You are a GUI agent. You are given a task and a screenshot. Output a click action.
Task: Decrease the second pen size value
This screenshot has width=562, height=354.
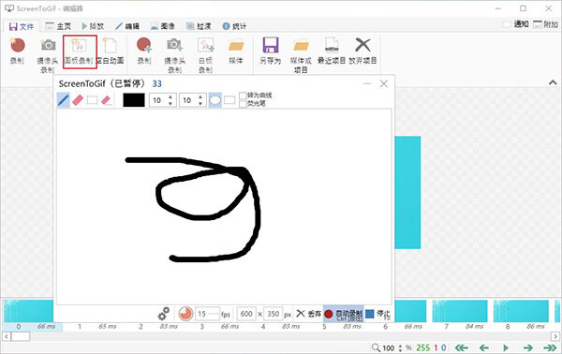pyautogui.click(x=200, y=104)
